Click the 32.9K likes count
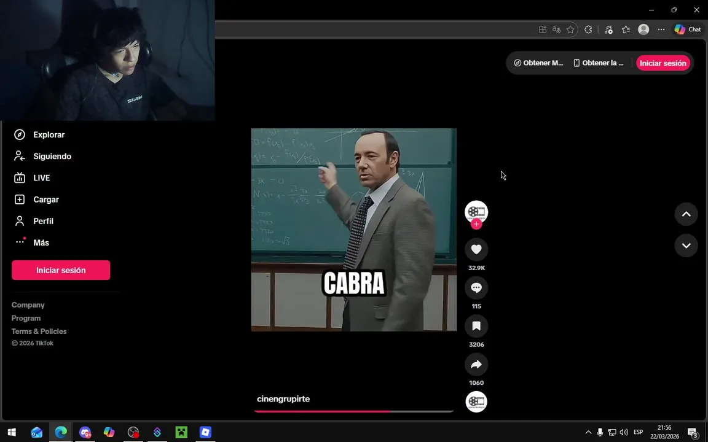708x442 pixels. [x=476, y=268]
